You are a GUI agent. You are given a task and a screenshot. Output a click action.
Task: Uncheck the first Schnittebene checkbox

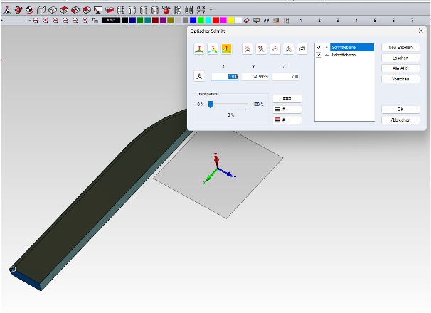[x=319, y=48]
